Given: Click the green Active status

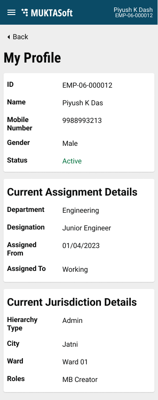Looking at the screenshot, I should click(72, 161).
